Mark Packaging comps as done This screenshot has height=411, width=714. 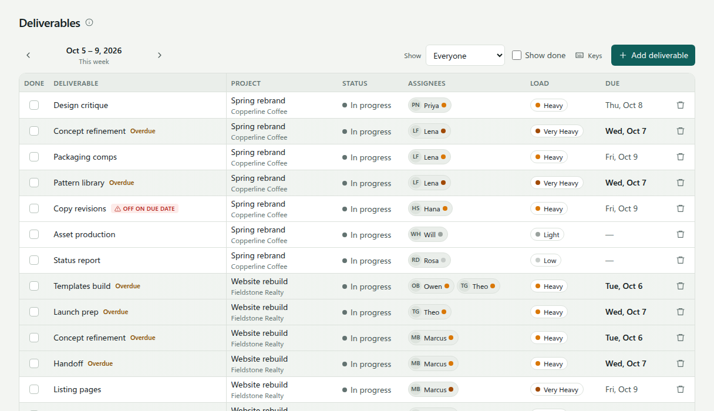coord(34,157)
